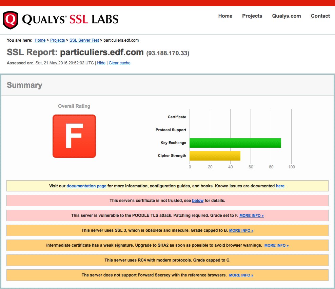Open MORE INFO for the Forward Secrecy warning
The width and height of the screenshot is (335, 289).
coord(241,275)
